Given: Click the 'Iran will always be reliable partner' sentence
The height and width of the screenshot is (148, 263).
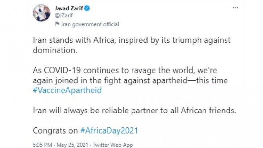Looking at the screenshot, I should coord(134,111).
